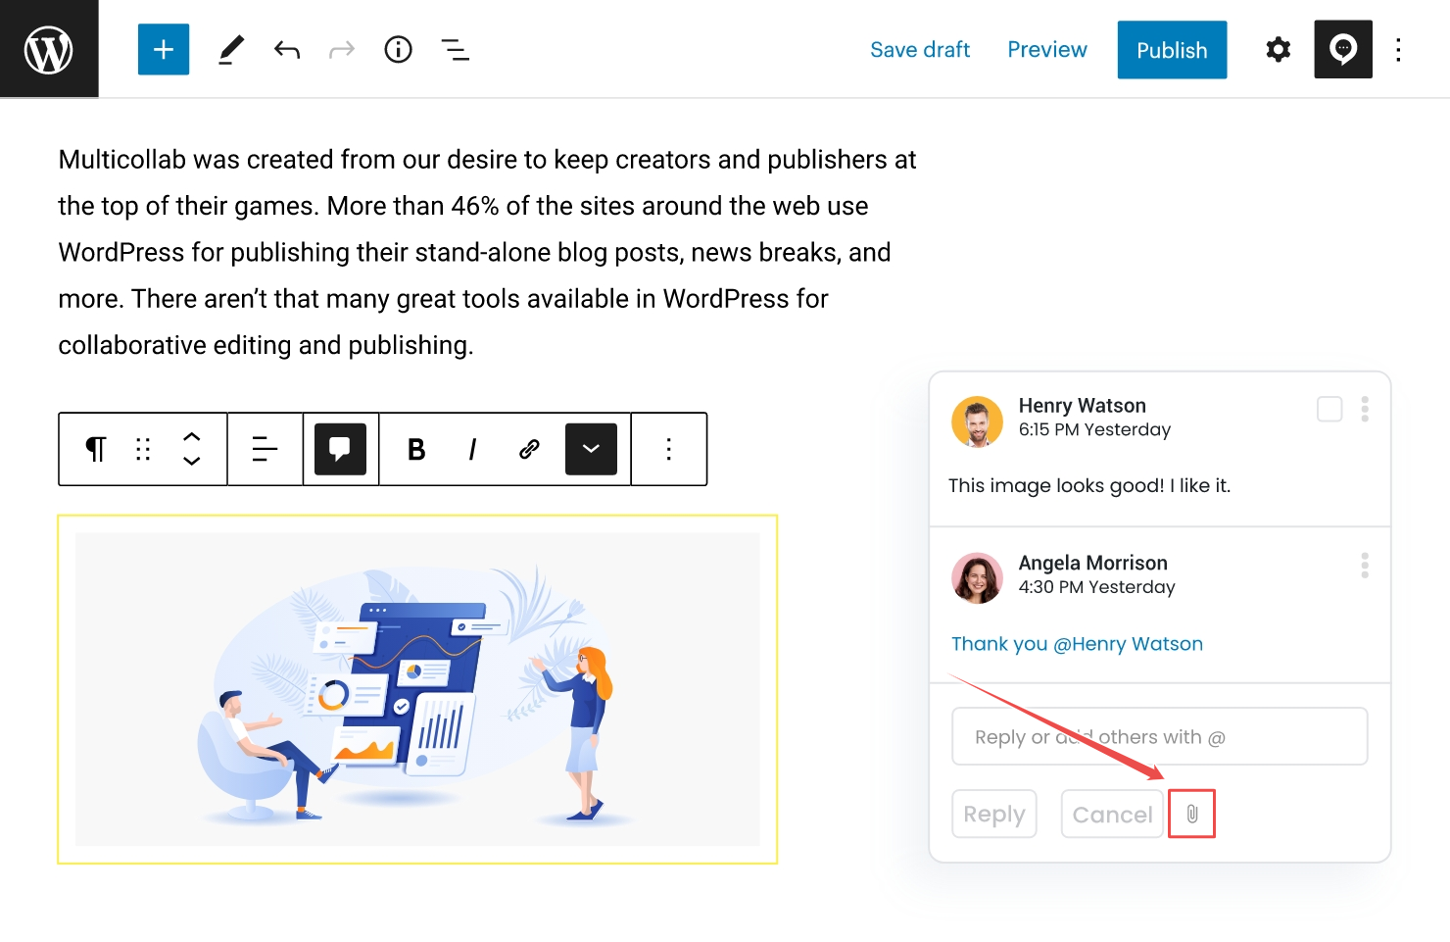The width and height of the screenshot is (1450, 942).
Task: Publish the post
Action: 1172,50
